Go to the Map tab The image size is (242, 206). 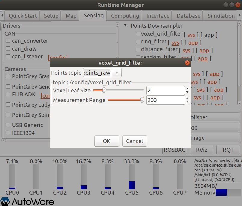click(70, 16)
